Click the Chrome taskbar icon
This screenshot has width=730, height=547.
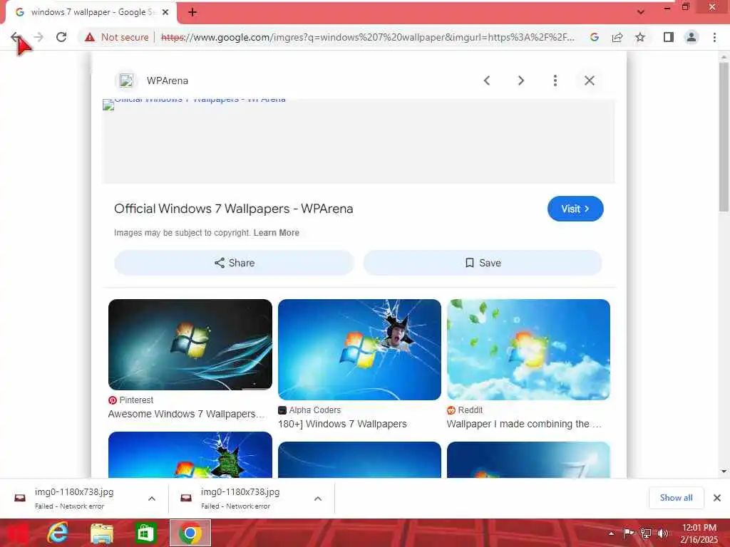190,533
